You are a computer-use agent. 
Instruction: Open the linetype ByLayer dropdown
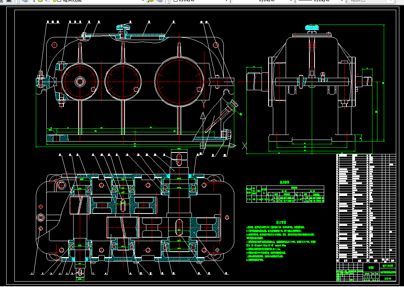click(x=263, y=1)
